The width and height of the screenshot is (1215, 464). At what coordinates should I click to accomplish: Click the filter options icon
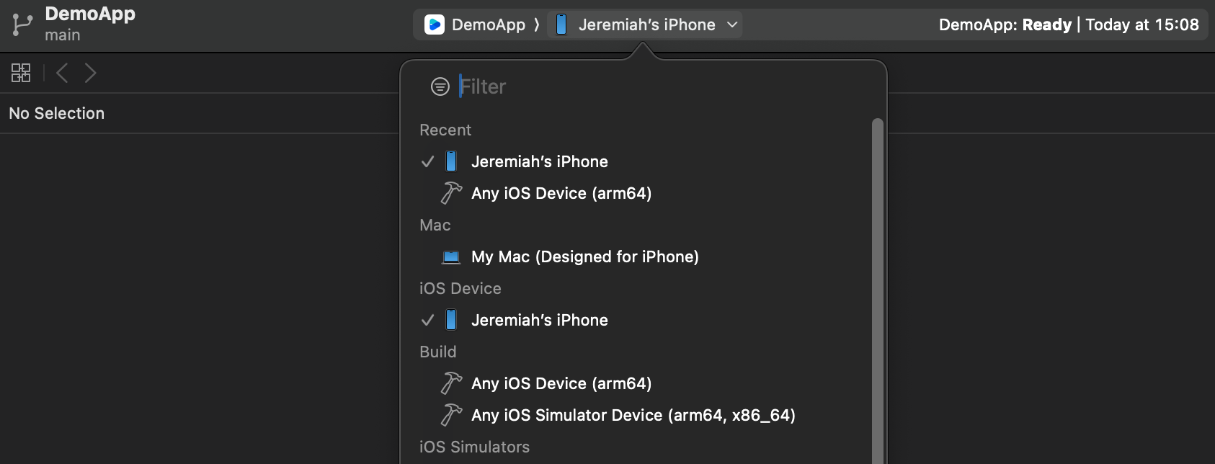click(440, 86)
